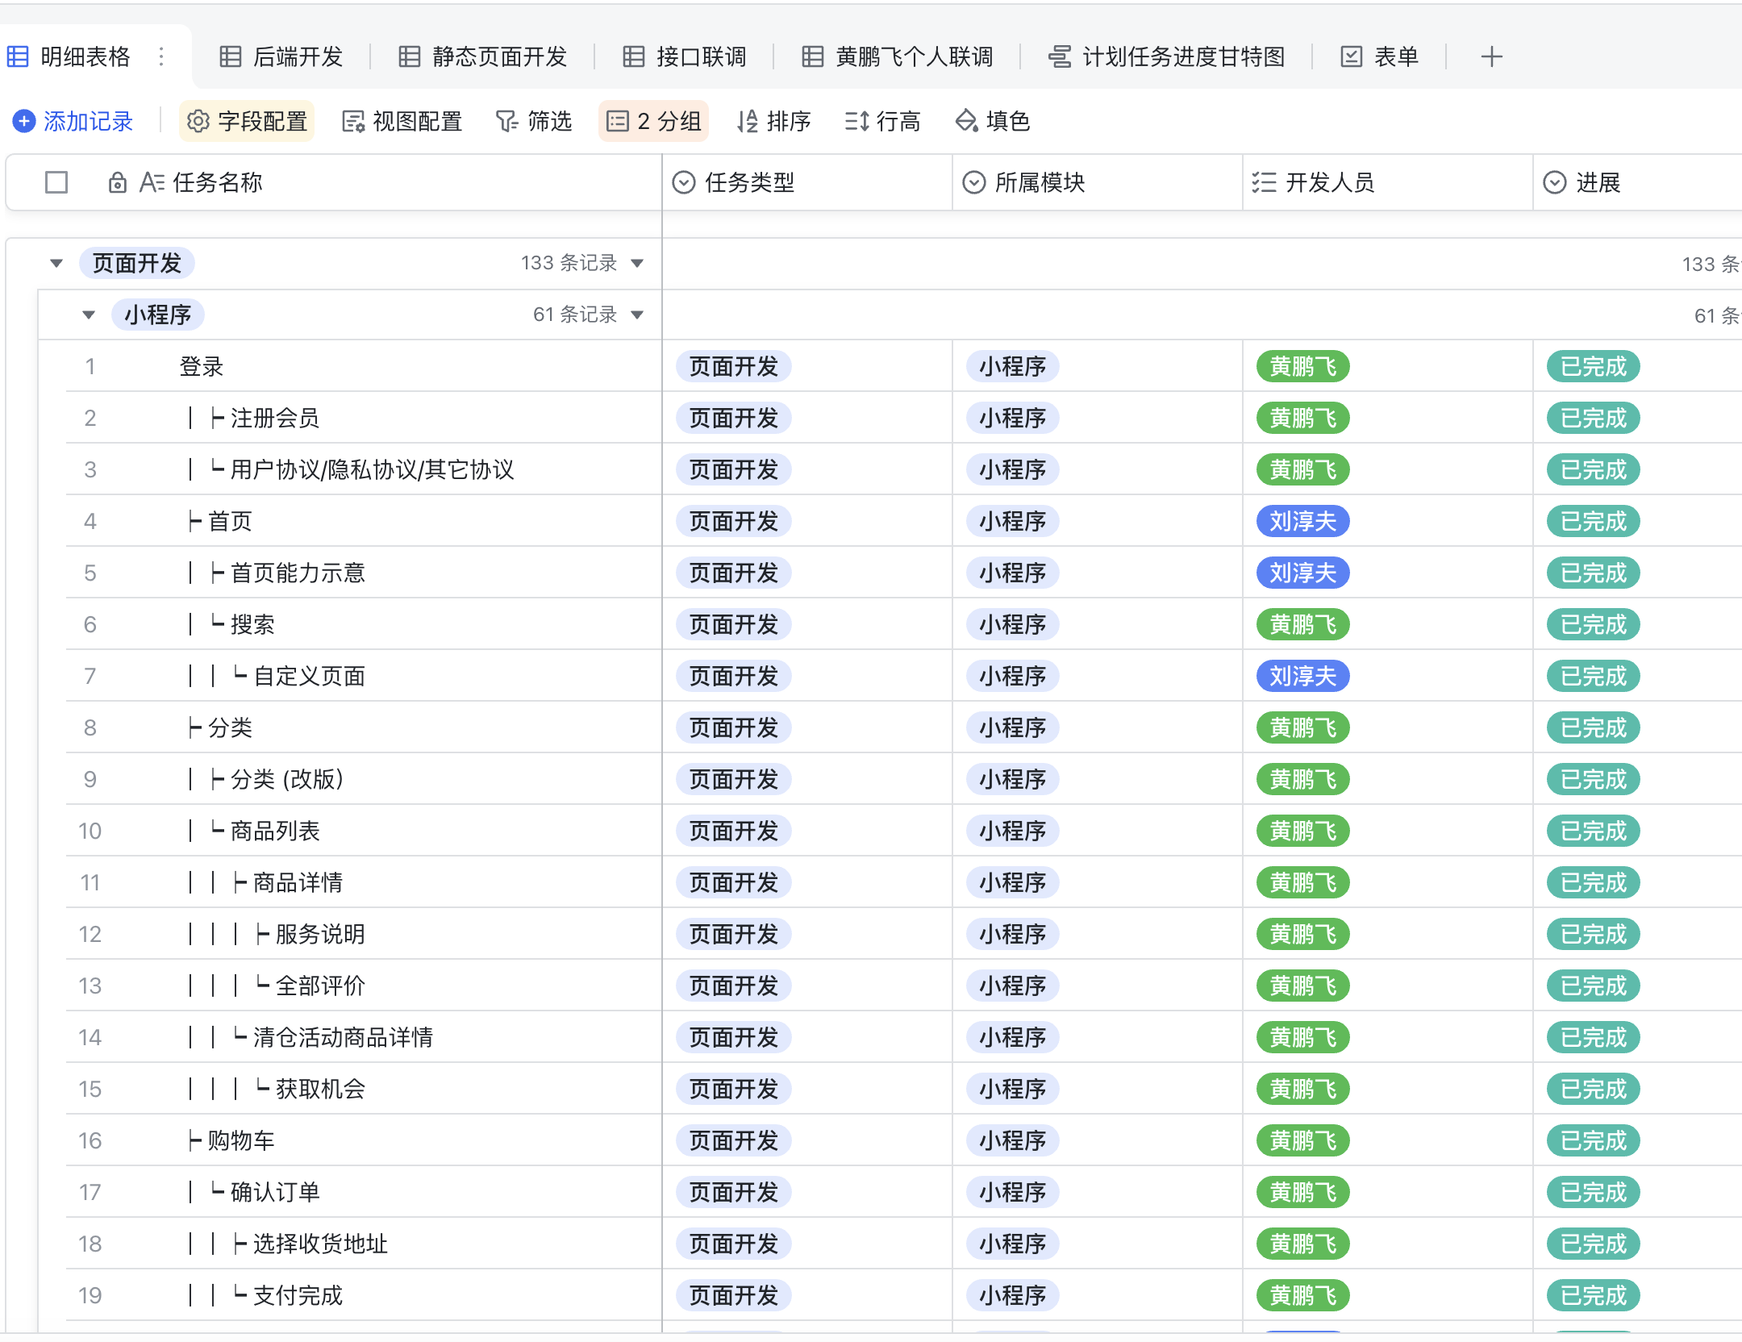The width and height of the screenshot is (1742, 1342).
Task: Switch to the 表单 tab
Action: tap(1379, 56)
